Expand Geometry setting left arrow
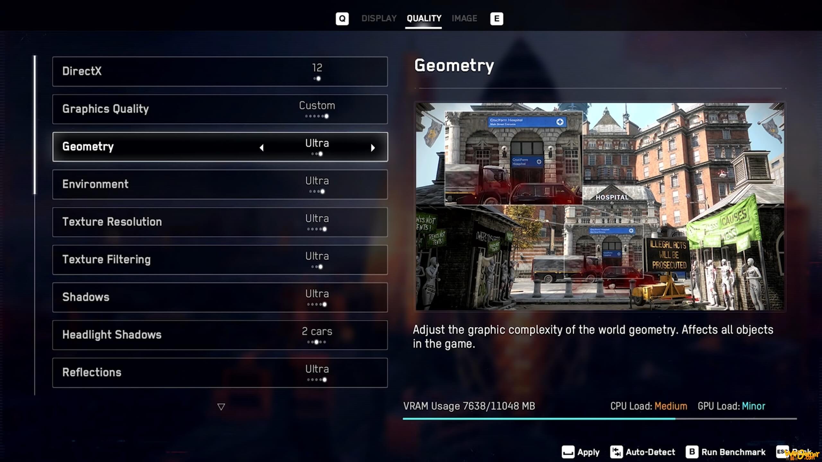 coord(262,147)
